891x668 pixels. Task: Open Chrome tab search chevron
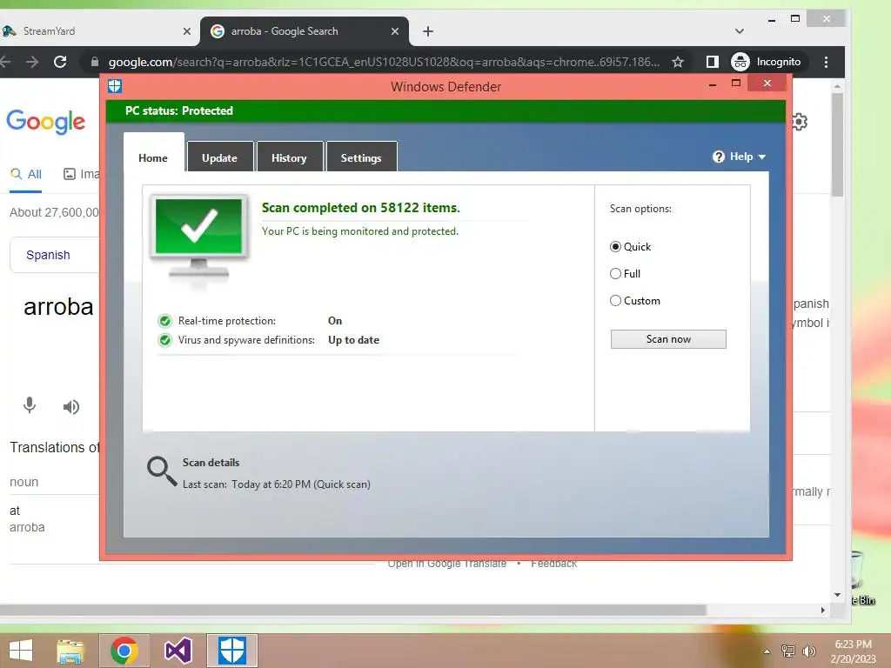pos(740,31)
